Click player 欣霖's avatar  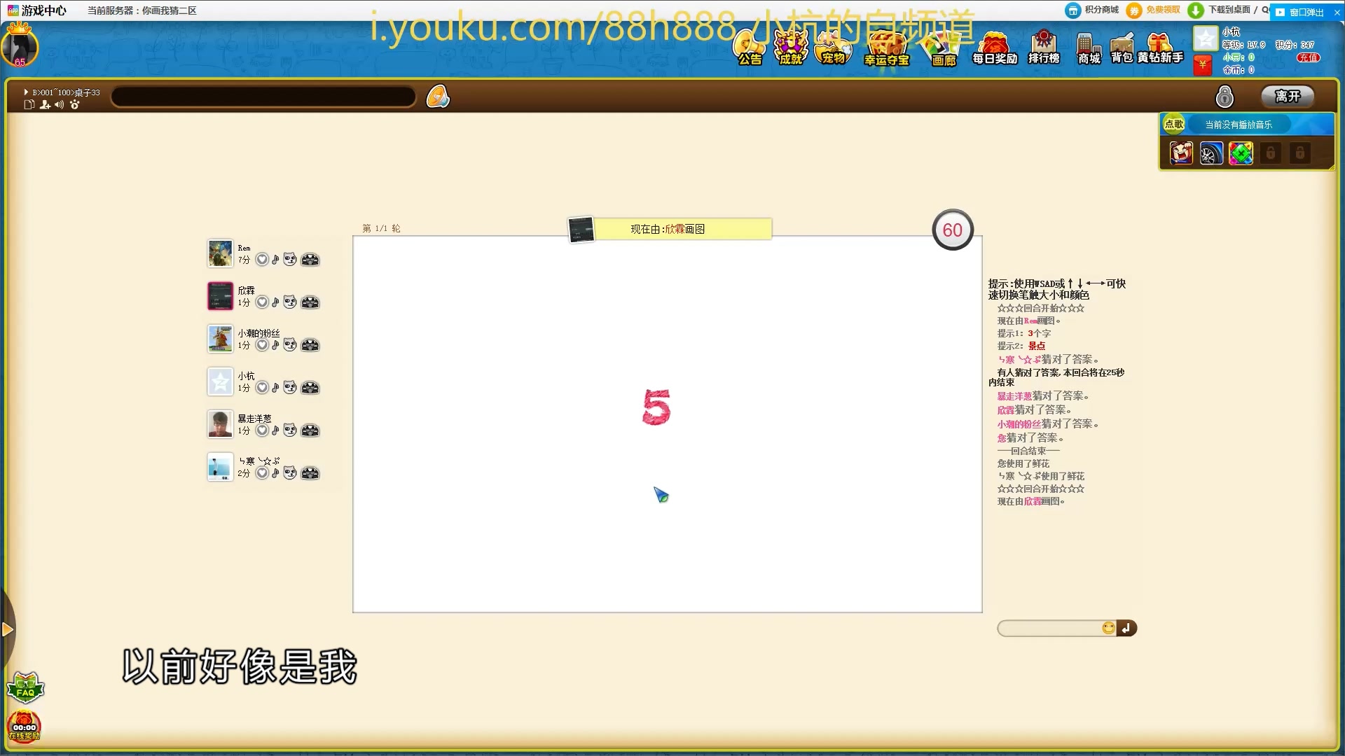[220, 296]
